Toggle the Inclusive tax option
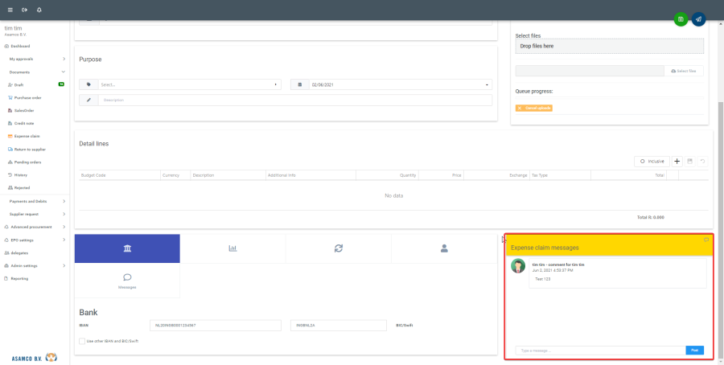This screenshot has width=724, height=365. pyautogui.click(x=652, y=161)
